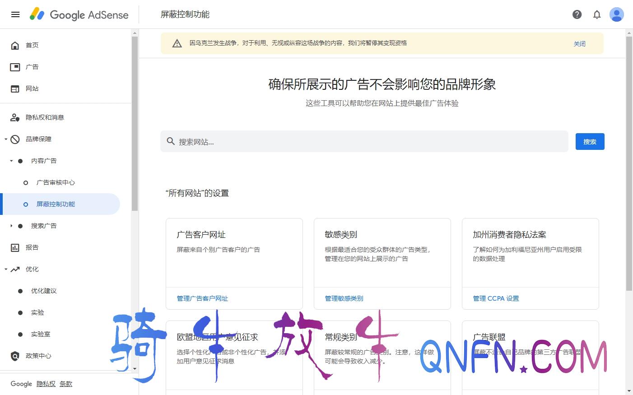Click the 政策中心 shield icon
This screenshot has height=395, width=633.
pyautogui.click(x=15, y=356)
